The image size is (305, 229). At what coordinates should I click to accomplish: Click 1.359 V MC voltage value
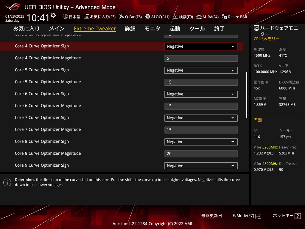[260, 105]
